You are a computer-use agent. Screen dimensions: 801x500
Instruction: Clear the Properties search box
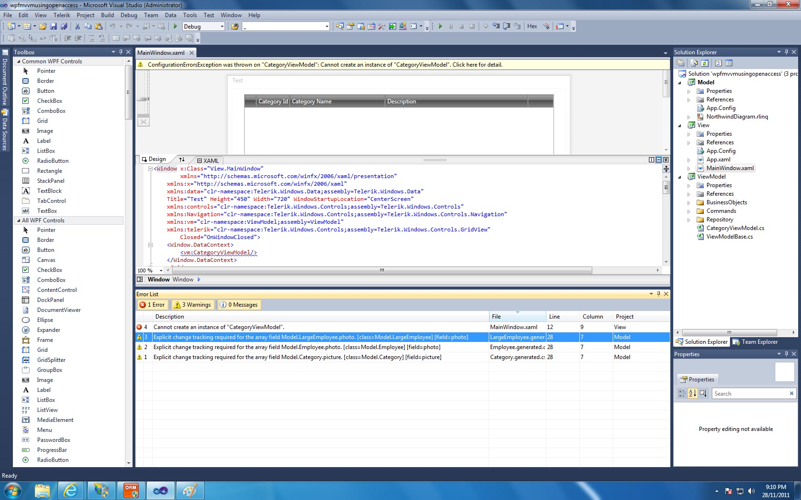(791, 393)
